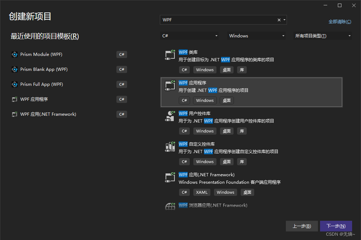The height and width of the screenshot is (240, 361).
Task: Select the WPF 自定义控件库 template icon
Action: pyautogui.click(x=170, y=146)
